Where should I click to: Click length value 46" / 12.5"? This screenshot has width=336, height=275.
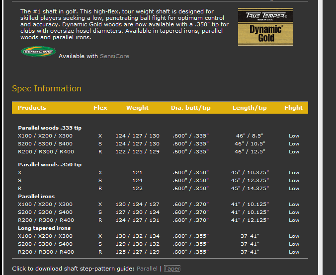(250, 152)
